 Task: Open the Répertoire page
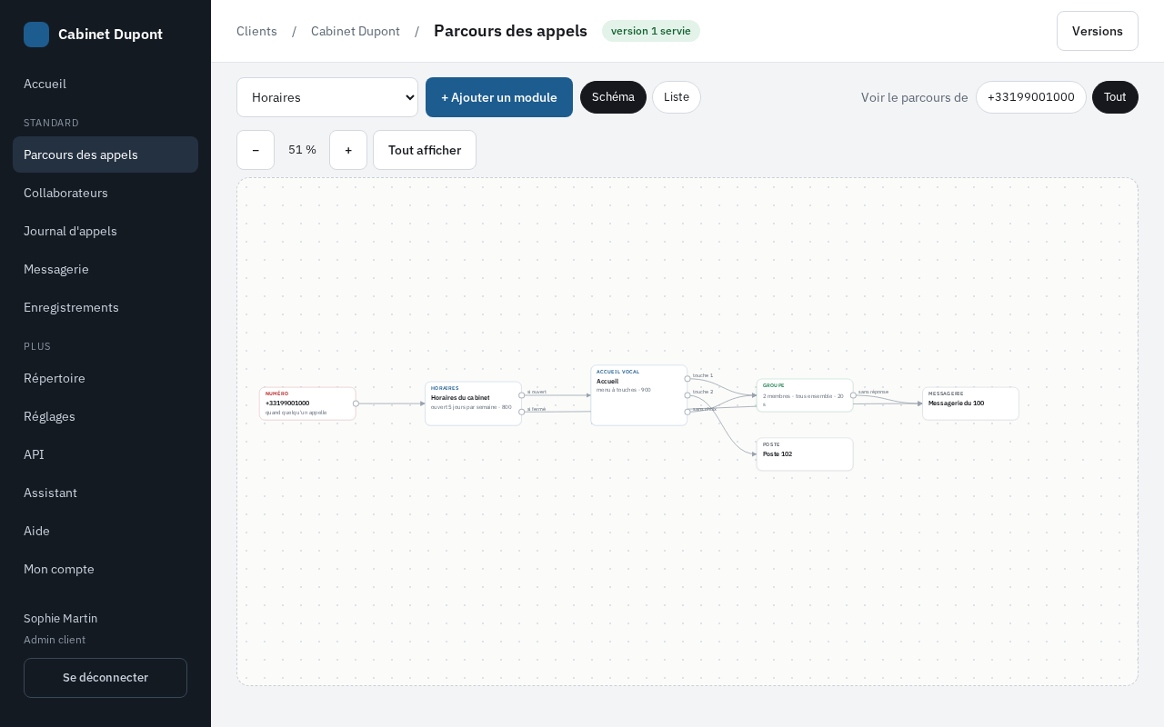coord(105,378)
